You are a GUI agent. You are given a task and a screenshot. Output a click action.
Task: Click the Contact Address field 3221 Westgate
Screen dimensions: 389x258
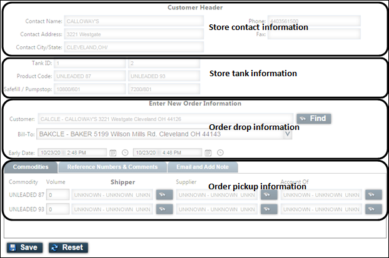[x=134, y=34]
